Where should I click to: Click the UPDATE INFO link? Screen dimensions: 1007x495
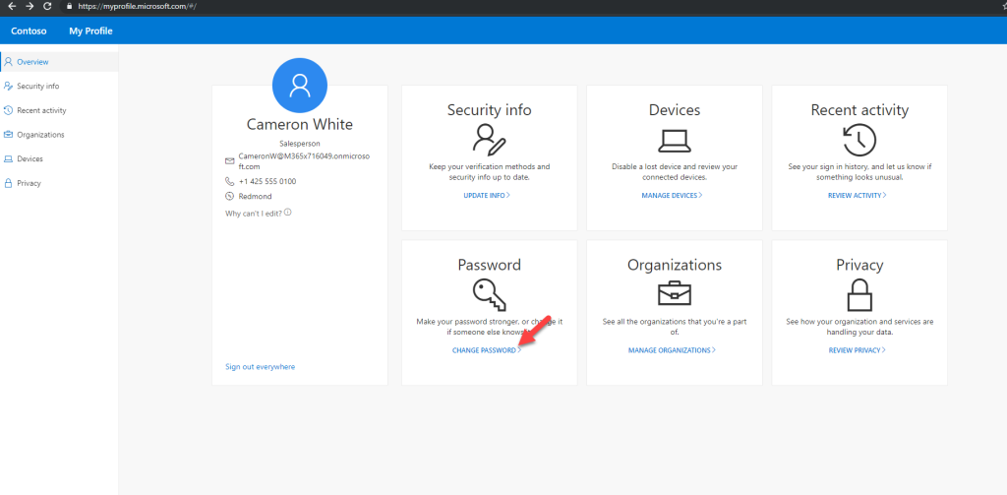487,196
